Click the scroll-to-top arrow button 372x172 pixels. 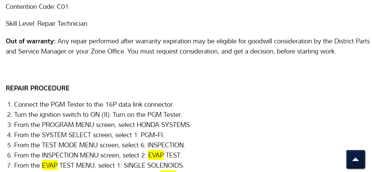[x=355, y=159]
